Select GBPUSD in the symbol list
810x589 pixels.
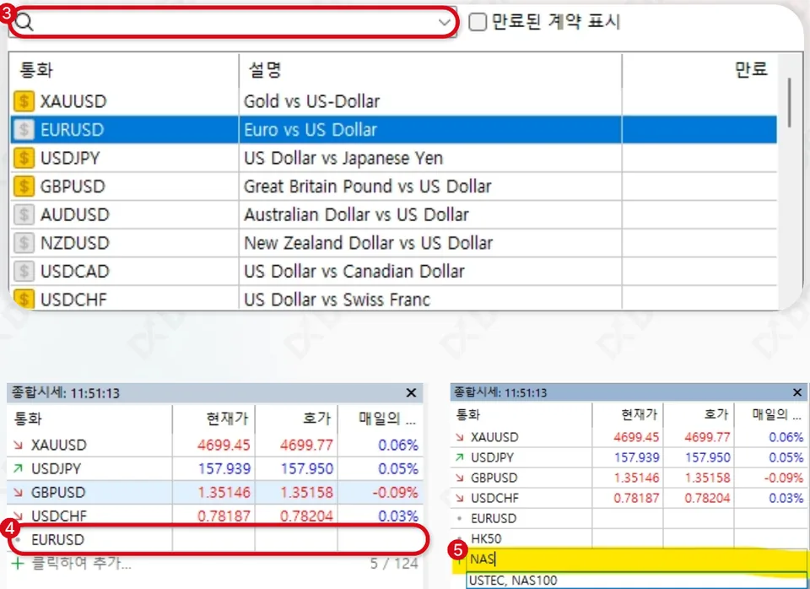(x=394, y=186)
